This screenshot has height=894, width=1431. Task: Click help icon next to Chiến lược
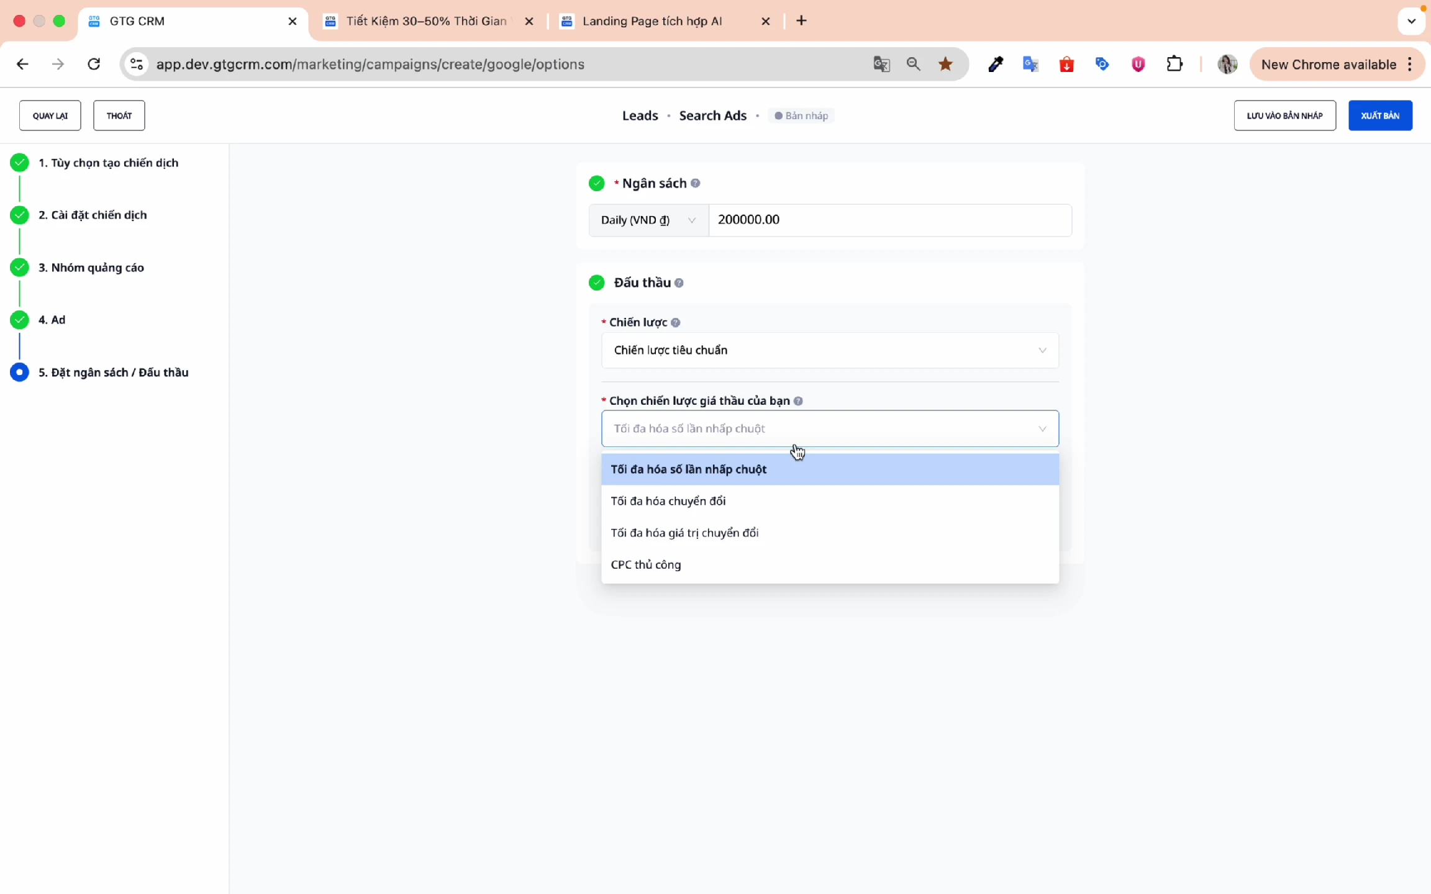[x=676, y=323]
